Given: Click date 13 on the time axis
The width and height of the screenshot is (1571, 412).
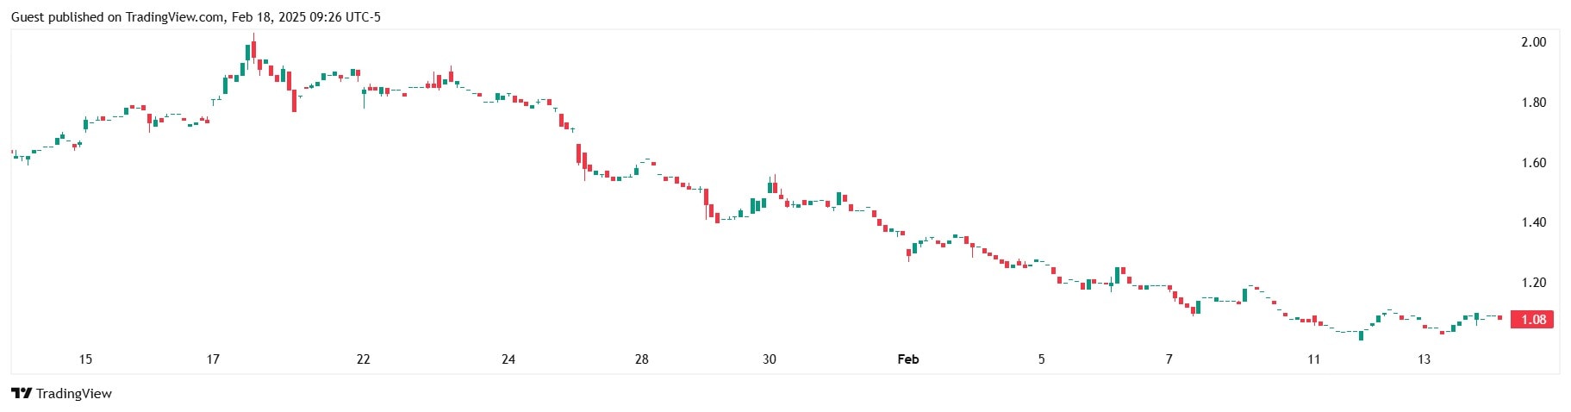Looking at the screenshot, I should [1424, 359].
